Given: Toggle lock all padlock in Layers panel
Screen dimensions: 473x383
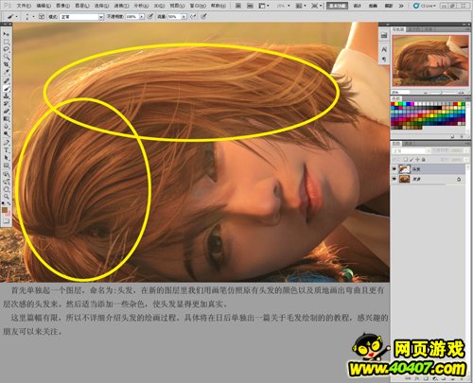Looking at the screenshot, I should (424, 160).
